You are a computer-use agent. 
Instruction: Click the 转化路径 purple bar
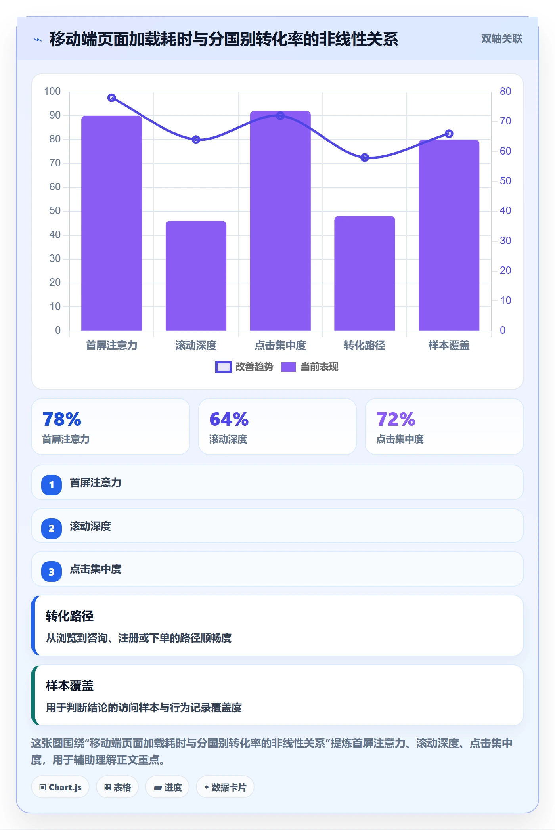point(365,273)
